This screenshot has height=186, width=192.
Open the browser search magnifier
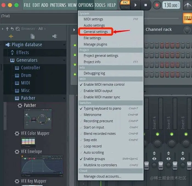click(x=18, y=29)
